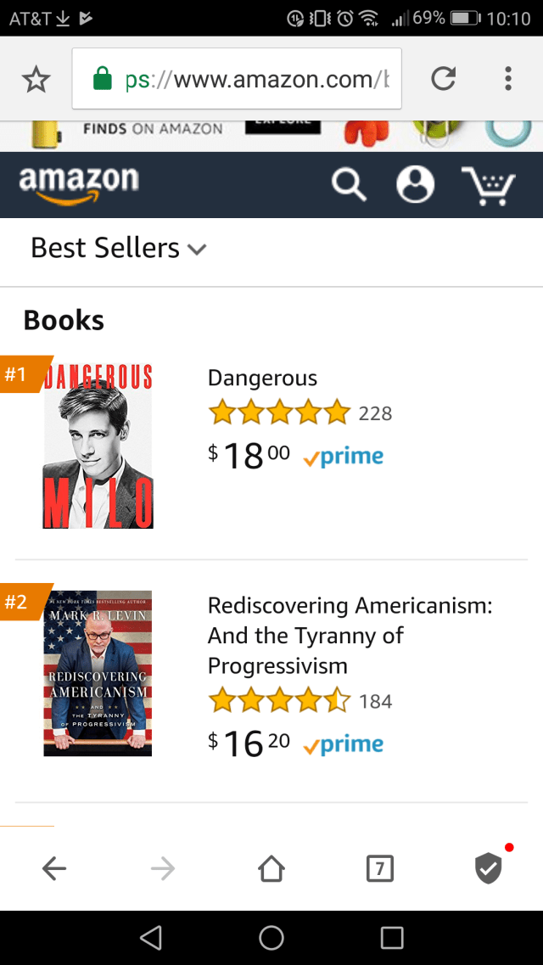Tap the Amazon search magnifier icon
This screenshot has width=543, height=965.
349,184
